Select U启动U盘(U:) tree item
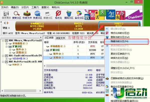 20,58
